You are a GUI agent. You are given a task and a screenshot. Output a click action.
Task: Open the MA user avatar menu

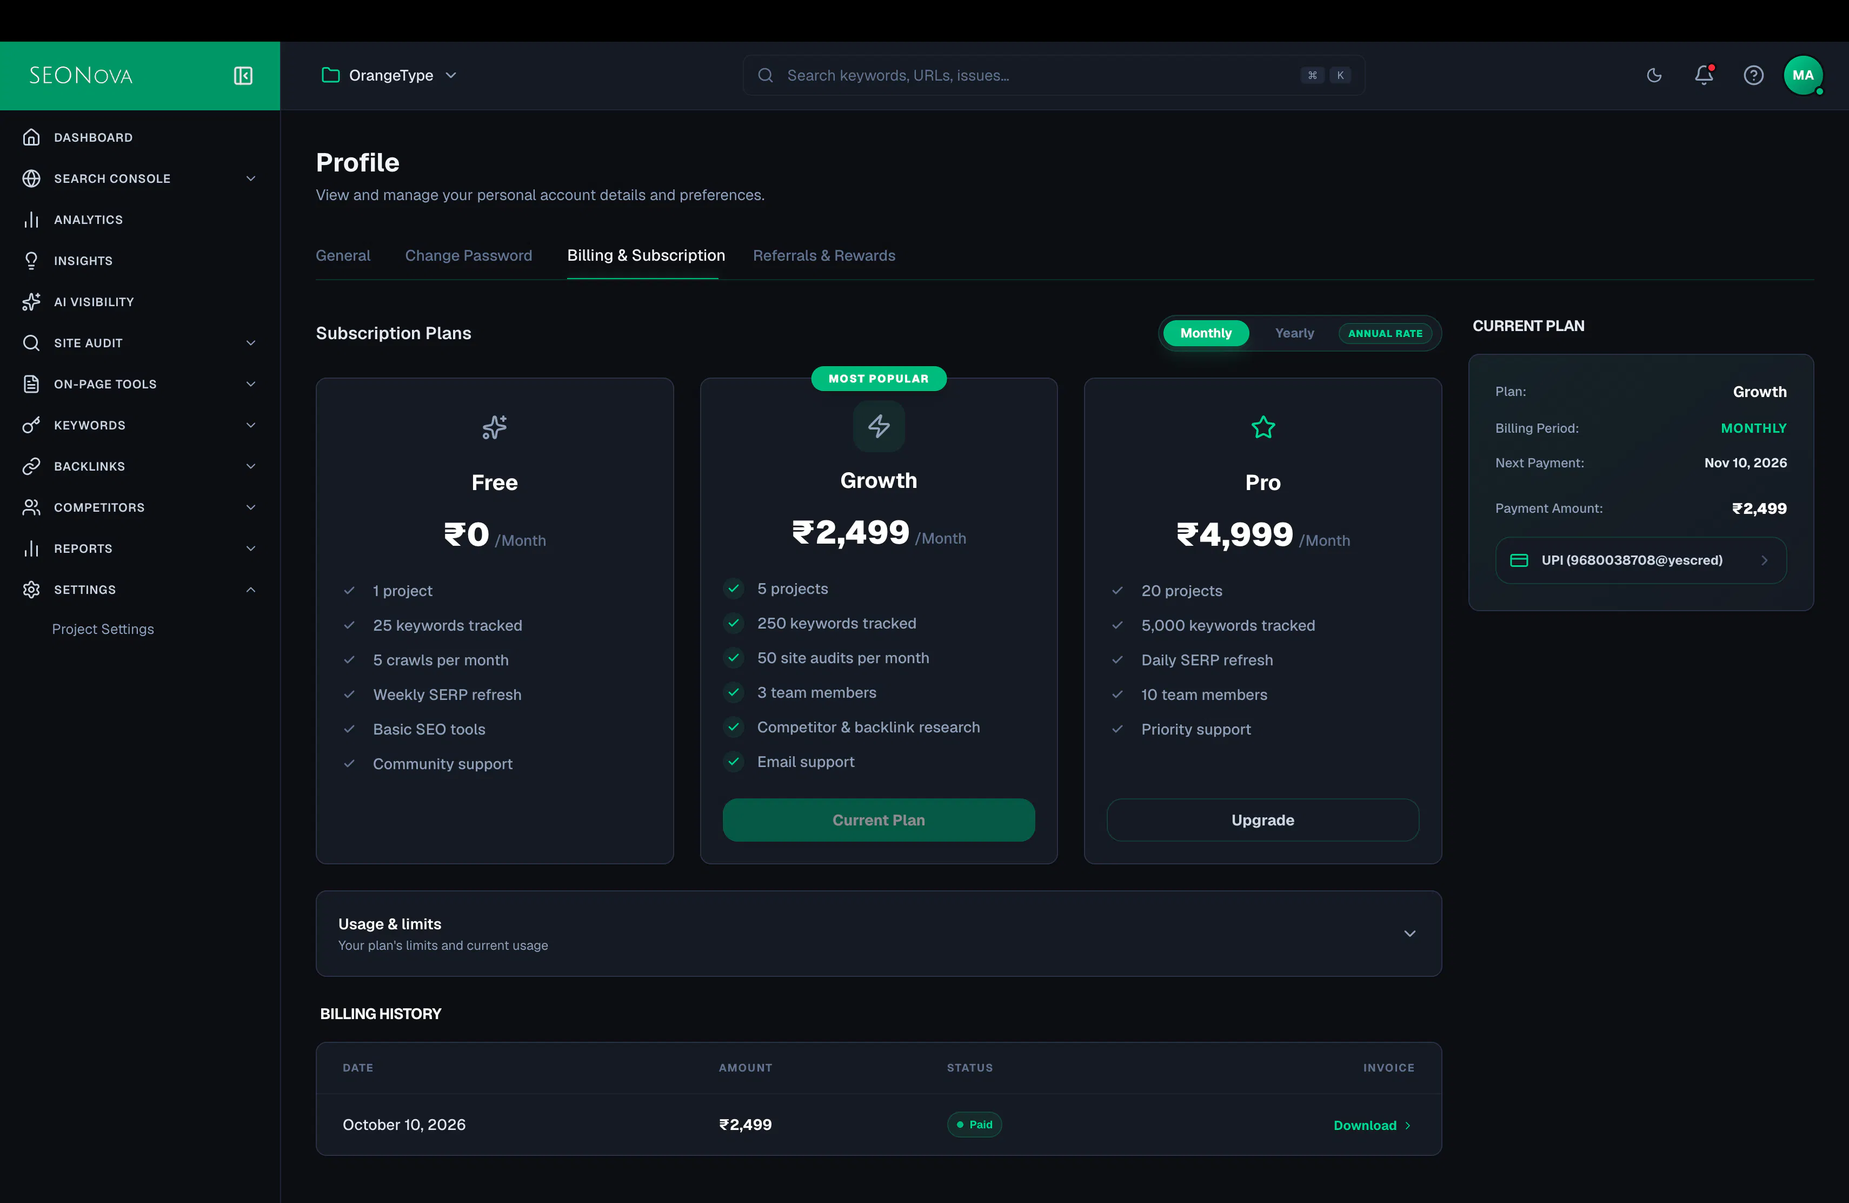[1803, 75]
